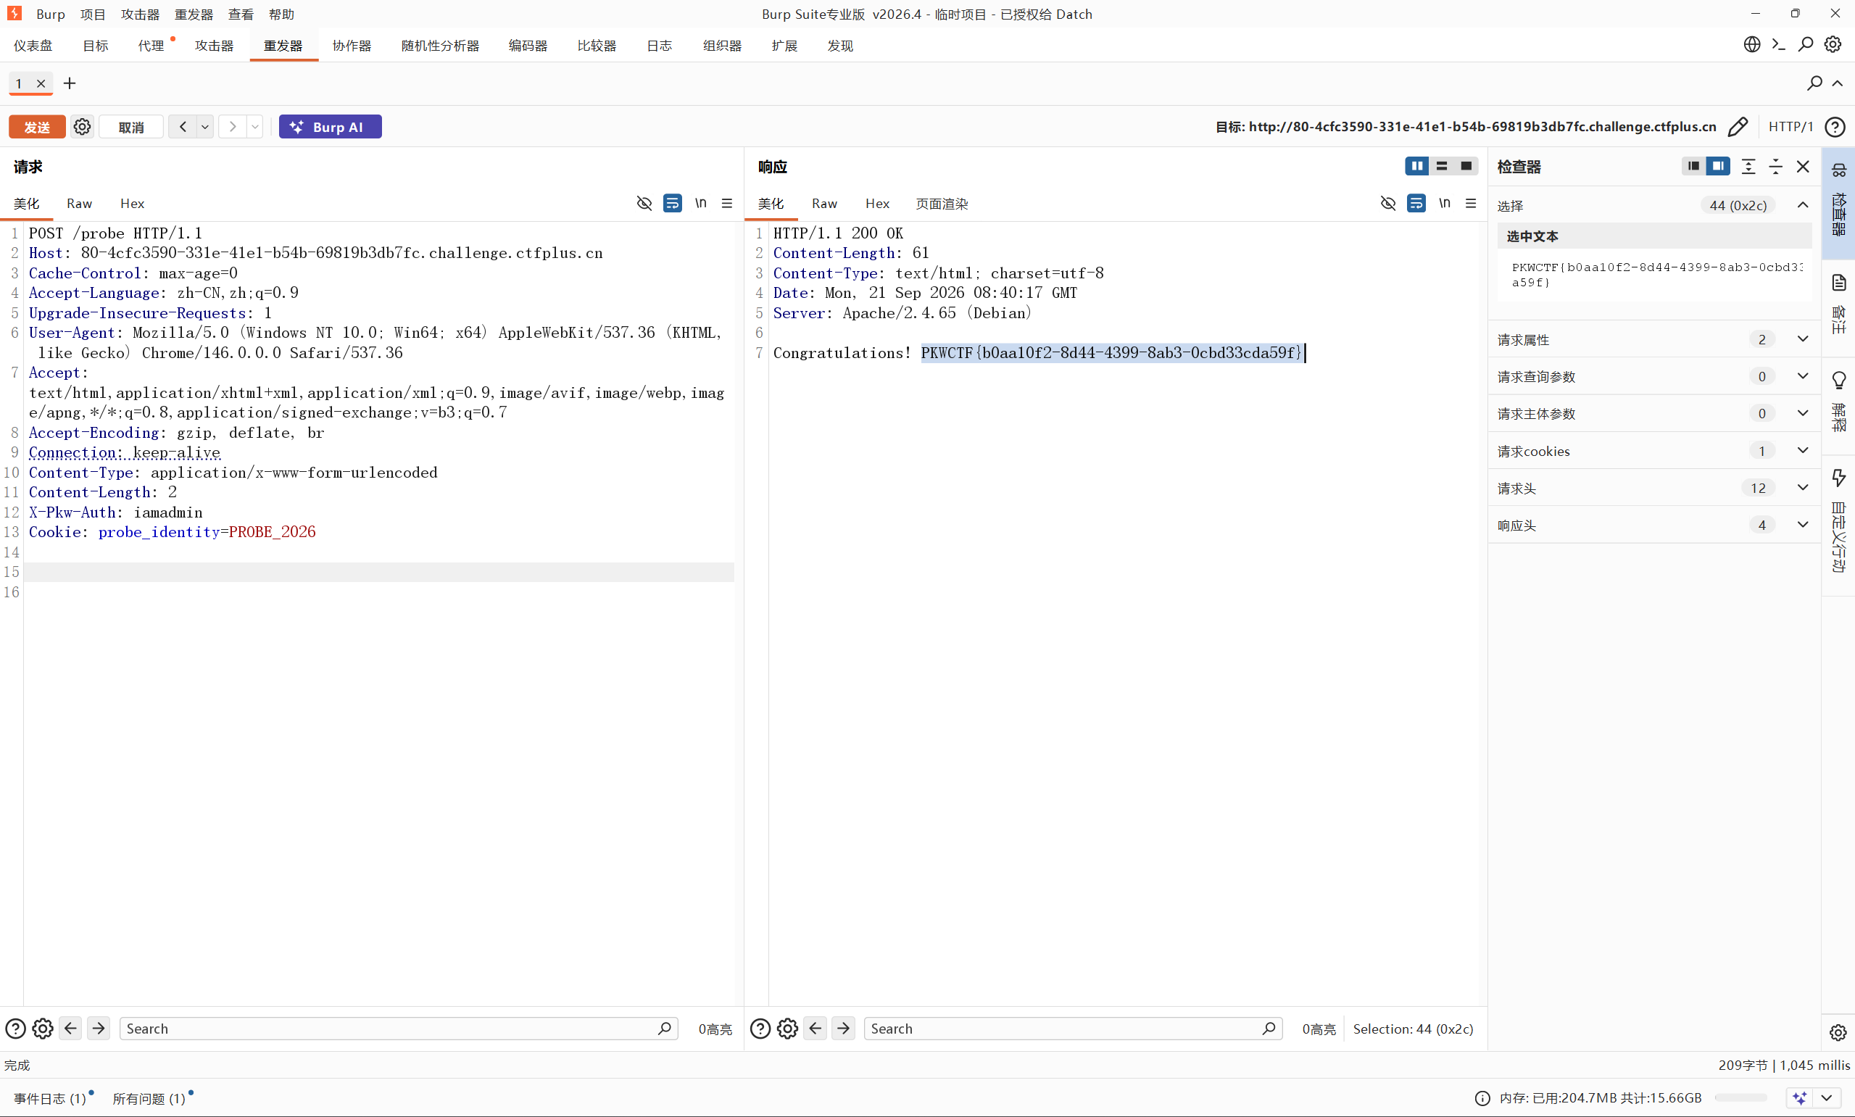Toggle word wrap in response editor

[1416, 203]
